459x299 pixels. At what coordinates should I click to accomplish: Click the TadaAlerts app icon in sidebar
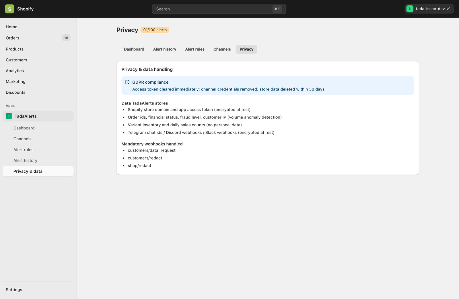click(x=9, y=116)
